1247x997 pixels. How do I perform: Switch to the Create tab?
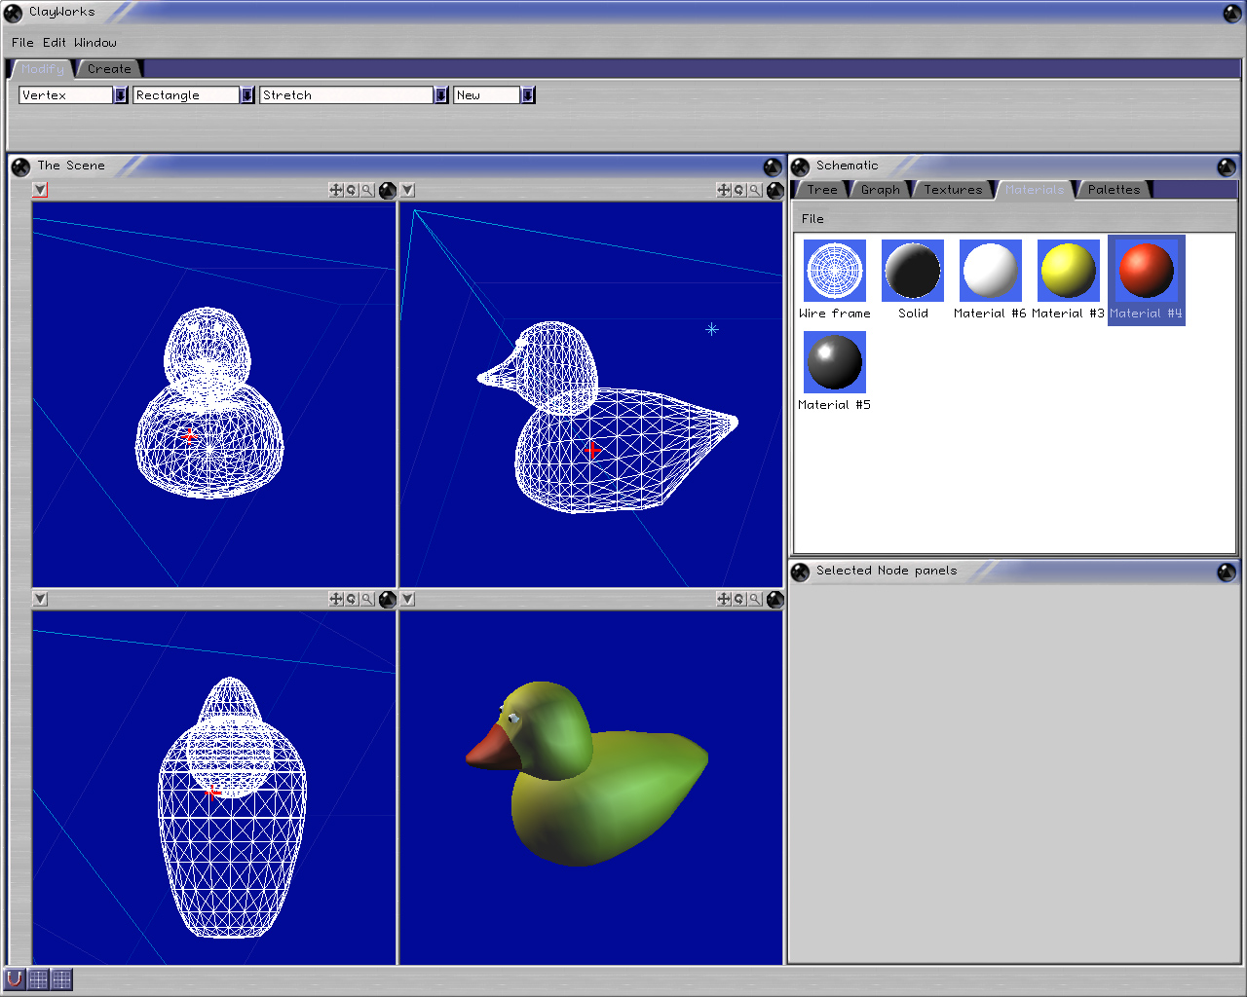point(109,69)
